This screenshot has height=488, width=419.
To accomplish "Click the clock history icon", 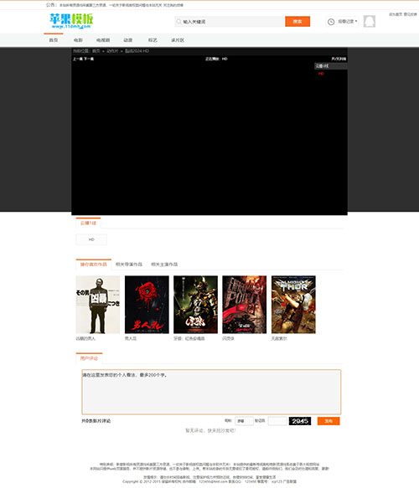I will [x=331, y=22].
